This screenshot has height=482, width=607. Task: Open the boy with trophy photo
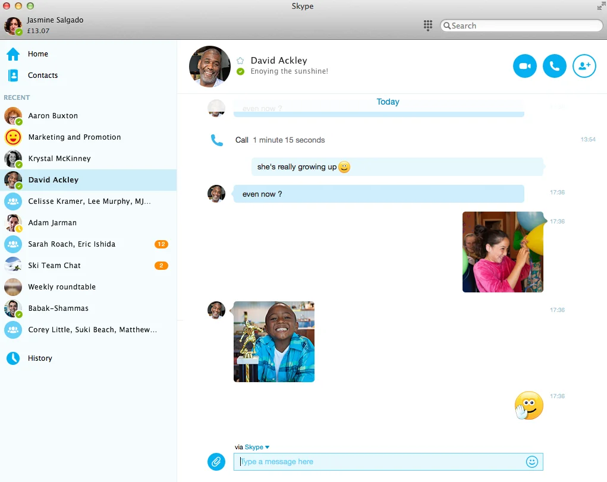click(273, 342)
